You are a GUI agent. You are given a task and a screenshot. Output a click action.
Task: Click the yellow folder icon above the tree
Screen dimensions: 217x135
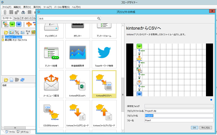(6, 32)
